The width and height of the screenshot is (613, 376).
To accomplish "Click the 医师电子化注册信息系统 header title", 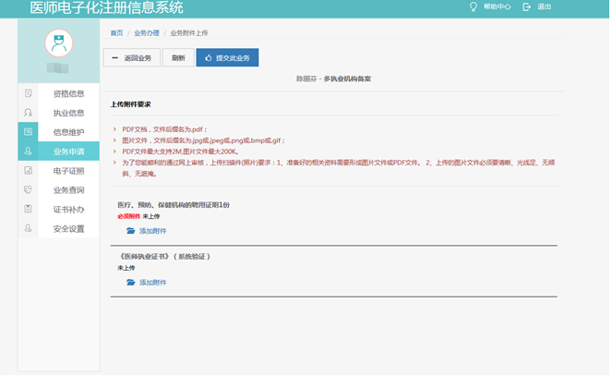I will (106, 8).
